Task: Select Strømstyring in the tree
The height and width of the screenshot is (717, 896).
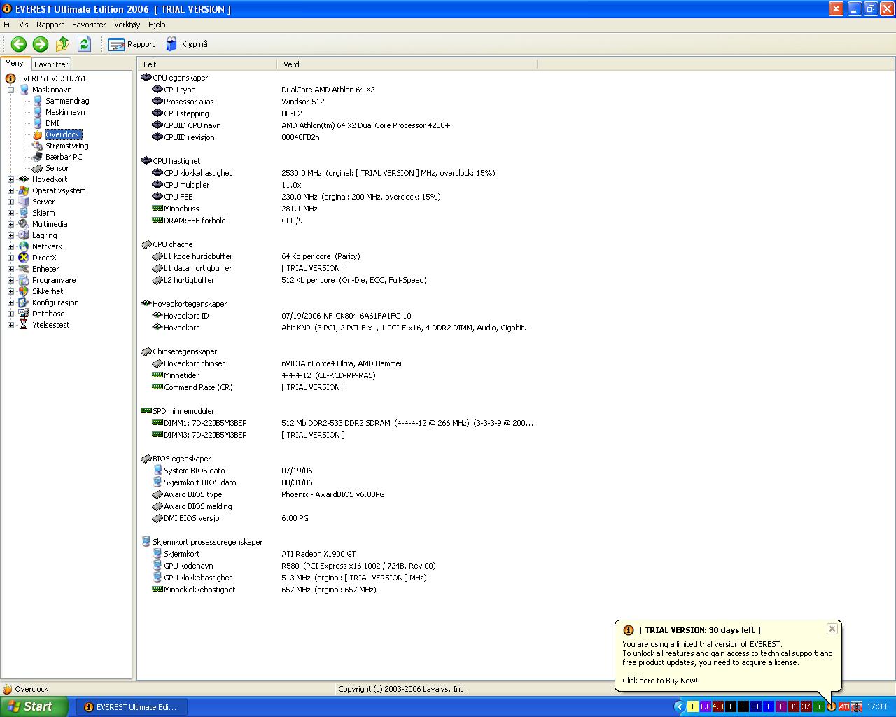Action: click(x=67, y=146)
